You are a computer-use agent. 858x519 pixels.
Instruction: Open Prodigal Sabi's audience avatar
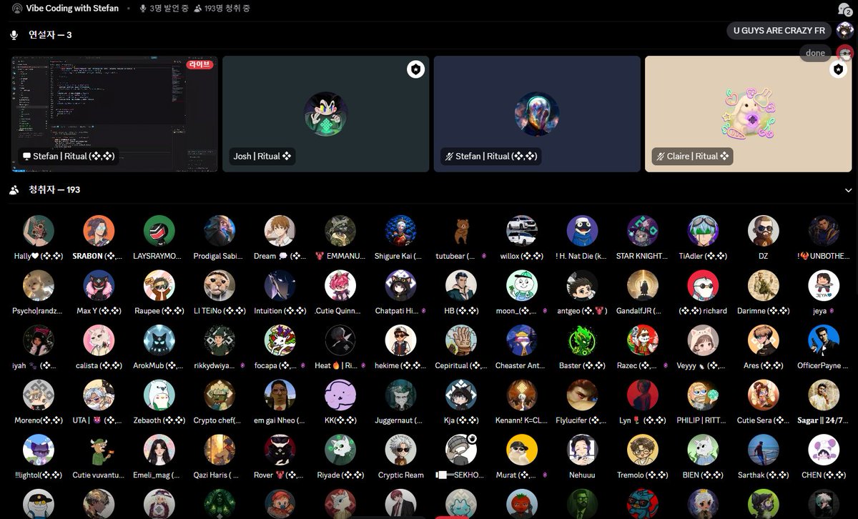click(x=220, y=231)
